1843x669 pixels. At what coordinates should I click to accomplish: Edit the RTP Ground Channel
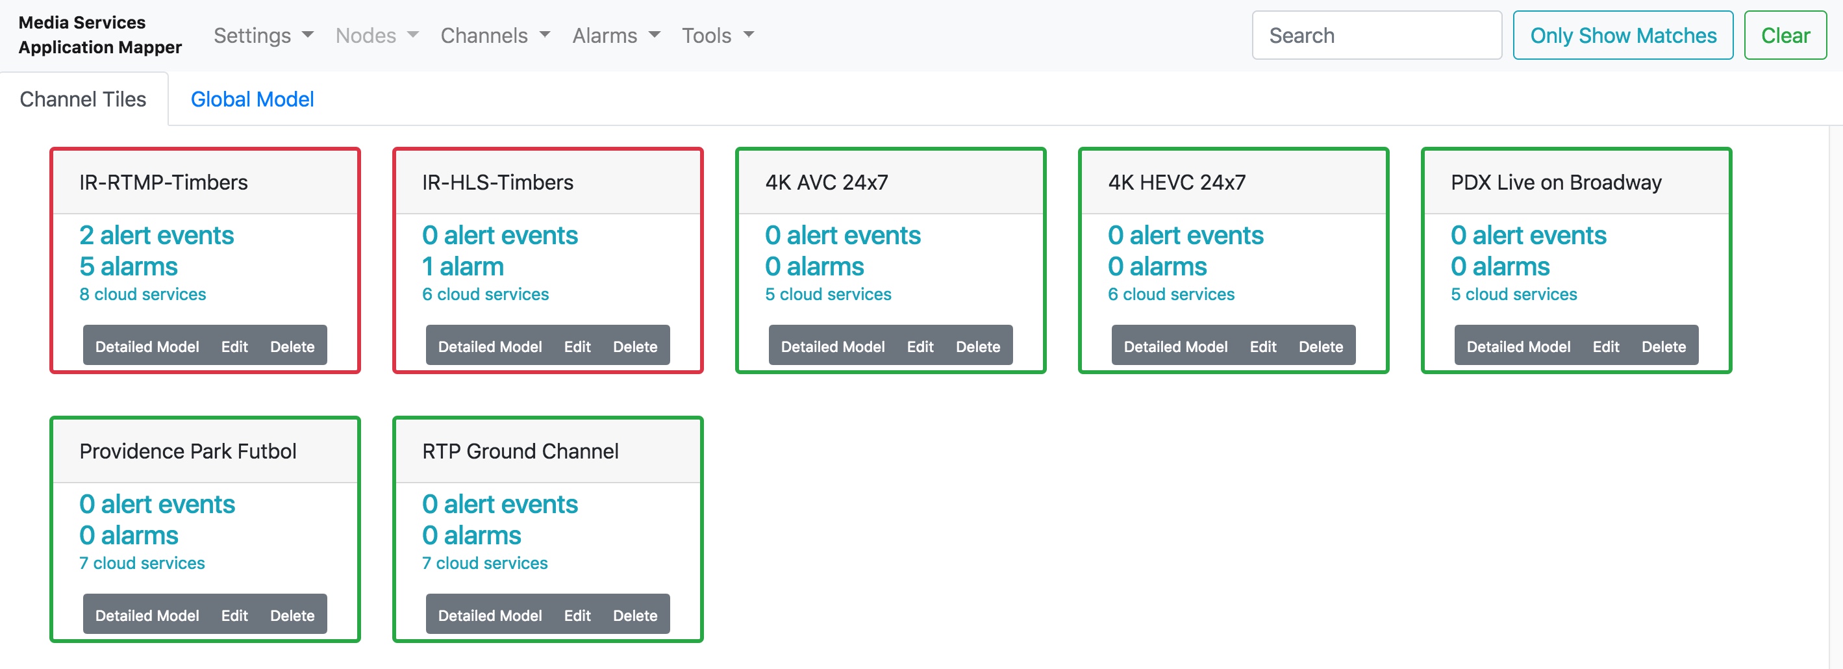click(577, 615)
